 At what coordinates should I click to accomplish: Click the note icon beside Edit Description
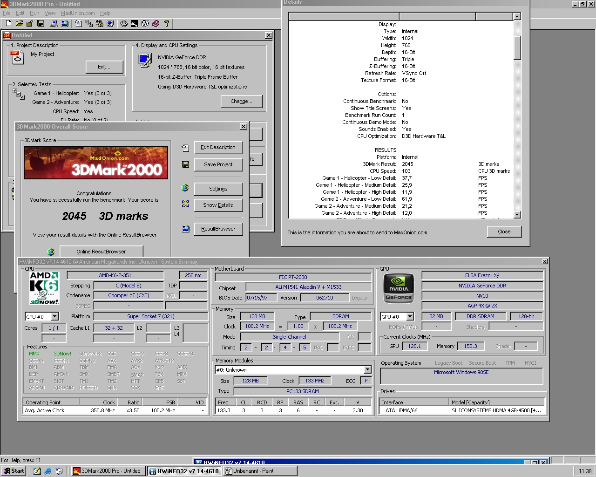coord(185,148)
